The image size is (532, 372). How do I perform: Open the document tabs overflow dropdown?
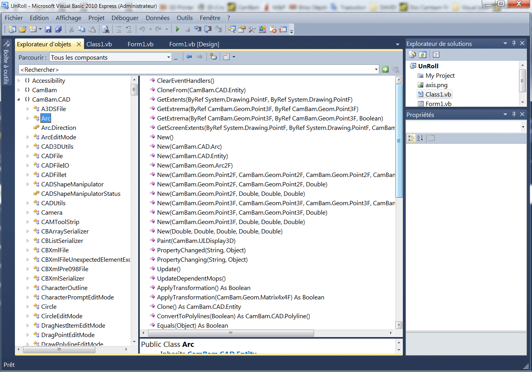(398, 44)
